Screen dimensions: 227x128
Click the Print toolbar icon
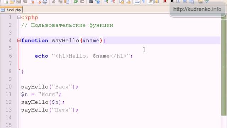pos(45,1)
